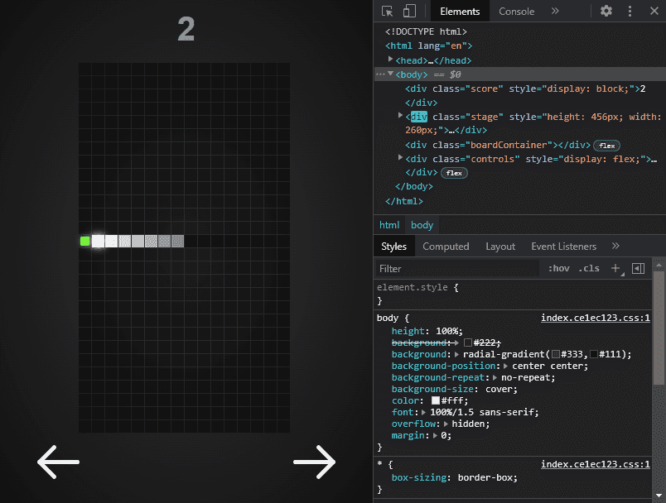Toggle the computed styles sidebar icon
666x503 pixels.
tap(638, 268)
